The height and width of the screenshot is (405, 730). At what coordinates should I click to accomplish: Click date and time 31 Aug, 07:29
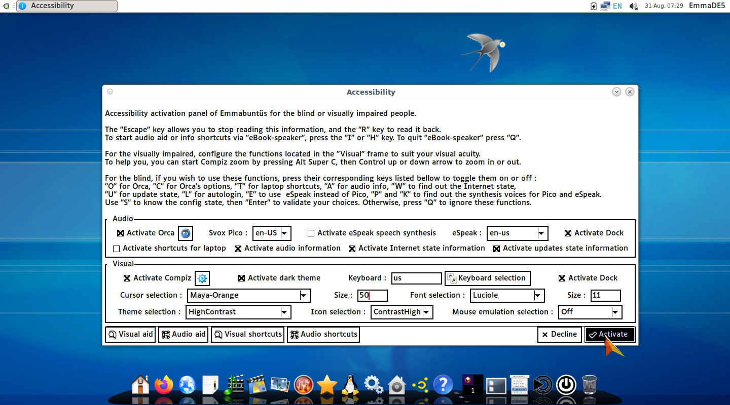(x=664, y=6)
